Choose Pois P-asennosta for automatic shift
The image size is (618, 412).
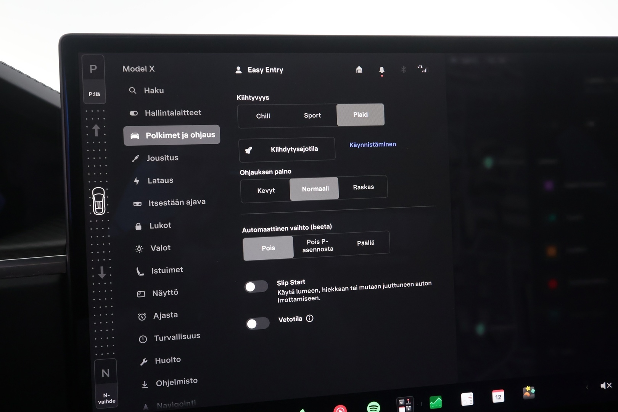tap(318, 245)
